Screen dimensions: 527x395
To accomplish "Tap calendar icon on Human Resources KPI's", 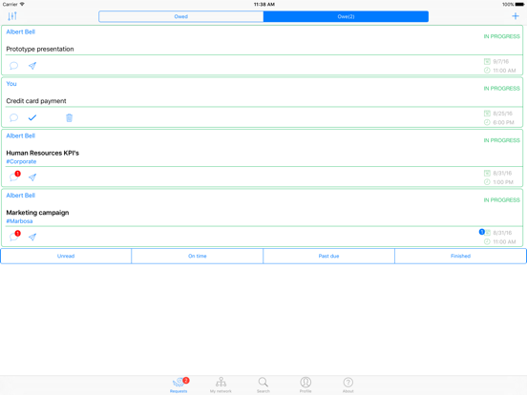I will tap(487, 174).
